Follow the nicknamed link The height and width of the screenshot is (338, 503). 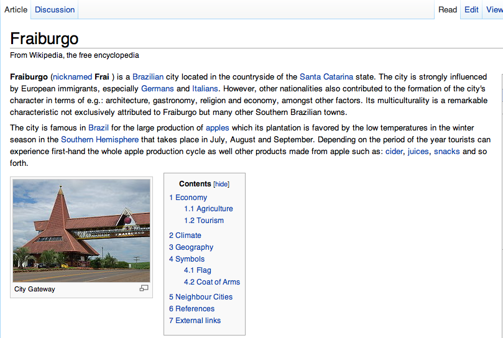pyautogui.click(x=73, y=77)
